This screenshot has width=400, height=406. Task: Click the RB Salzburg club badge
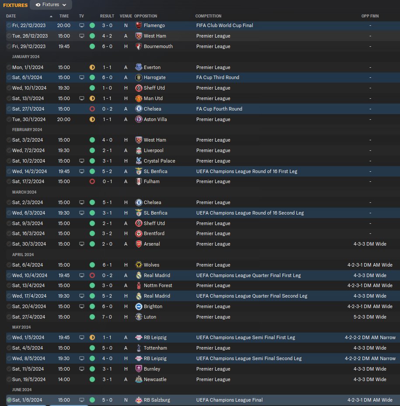[139, 400]
